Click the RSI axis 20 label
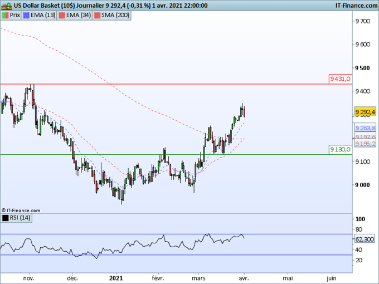The width and height of the screenshot is (379, 284). (359, 260)
